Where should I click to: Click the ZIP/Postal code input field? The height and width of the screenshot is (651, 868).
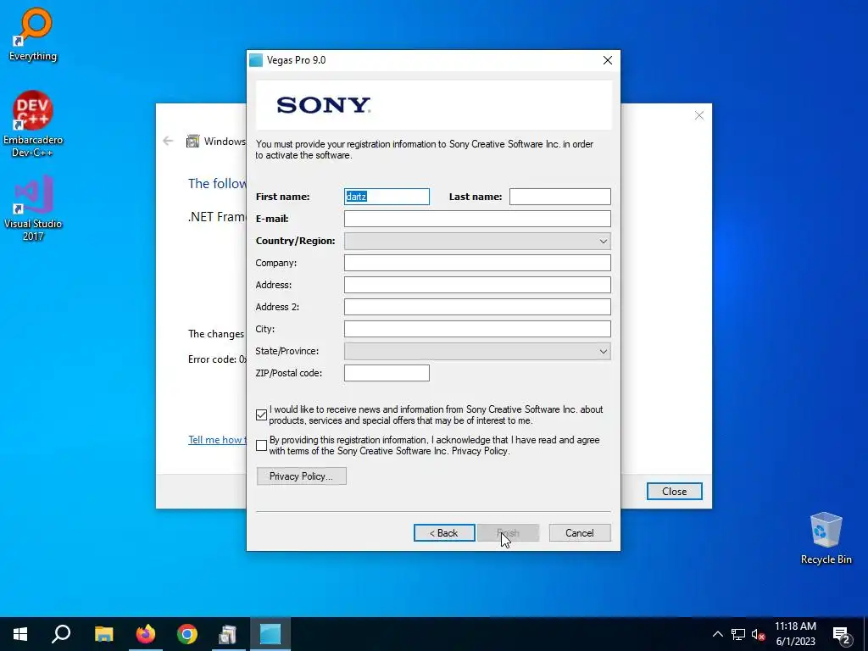(387, 373)
